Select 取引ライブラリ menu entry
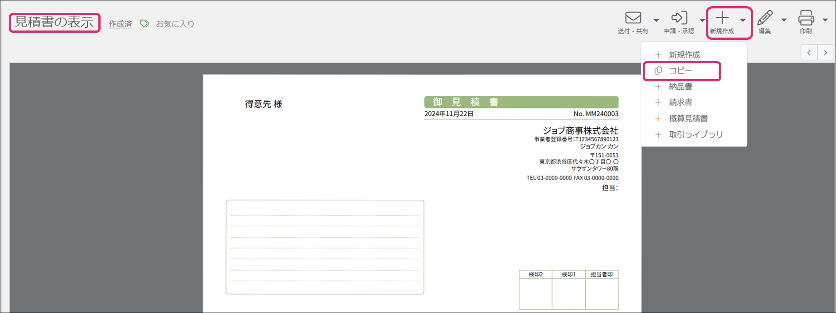Screen dimensions: 836x313 (696, 134)
